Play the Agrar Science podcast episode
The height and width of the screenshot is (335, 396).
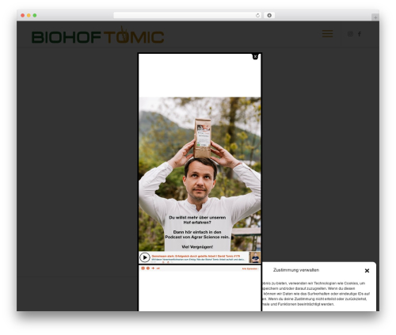tap(145, 257)
